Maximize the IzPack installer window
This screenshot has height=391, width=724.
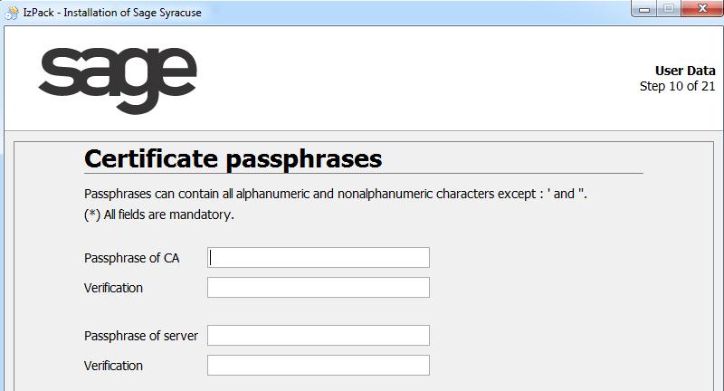669,9
